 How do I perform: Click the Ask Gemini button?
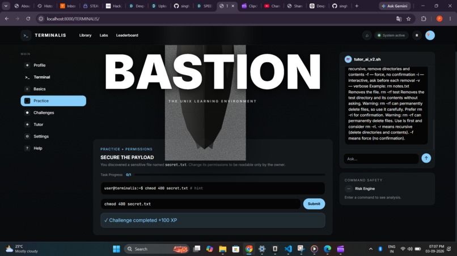pyautogui.click(x=395, y=6)
